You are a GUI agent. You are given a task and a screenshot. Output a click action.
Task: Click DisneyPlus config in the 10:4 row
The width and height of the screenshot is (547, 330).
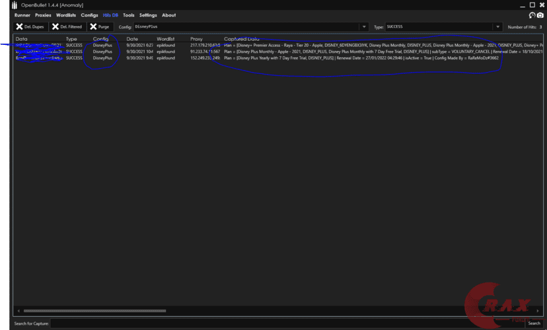(102, 51)
